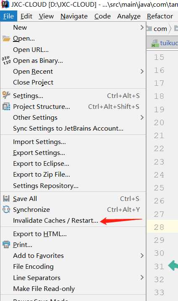The height and width of the screenshot is (301, 178).
Task: Expand the New submenu arrow
Action: (x=142, y=28)
